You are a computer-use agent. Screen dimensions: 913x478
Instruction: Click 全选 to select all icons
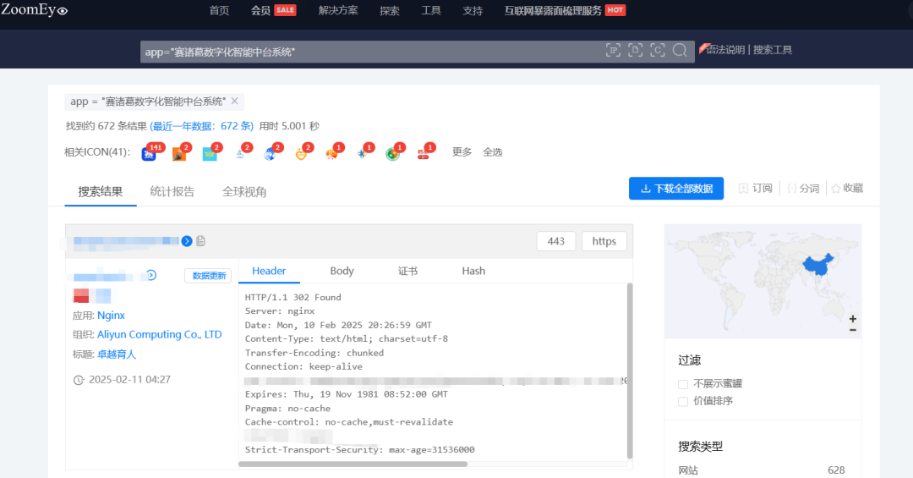point(493,152)
